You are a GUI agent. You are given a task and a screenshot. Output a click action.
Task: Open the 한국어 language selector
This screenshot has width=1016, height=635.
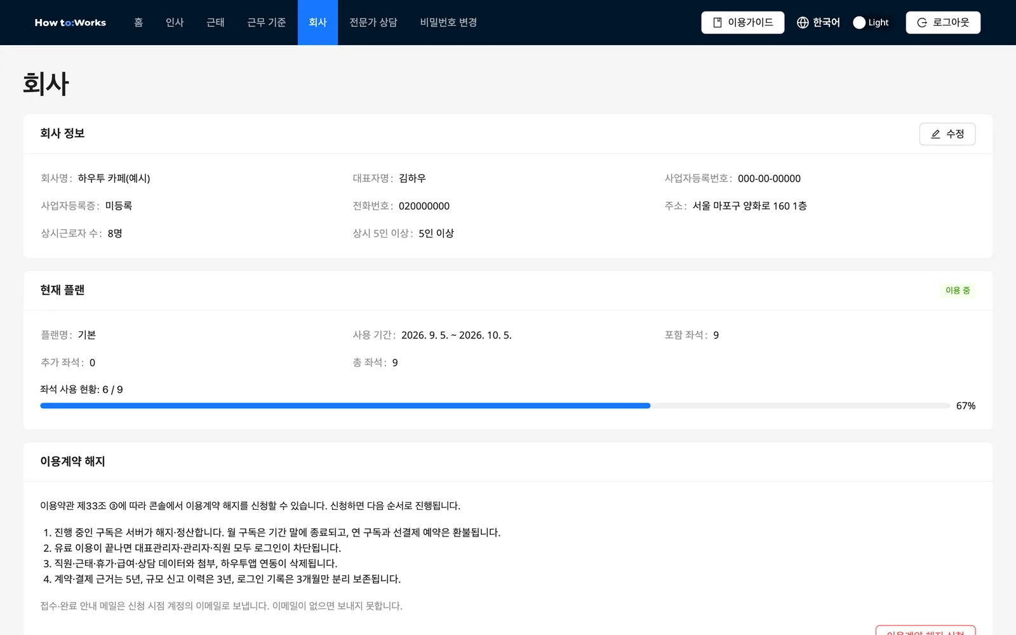pyautogui.click(x=819, y=22)
